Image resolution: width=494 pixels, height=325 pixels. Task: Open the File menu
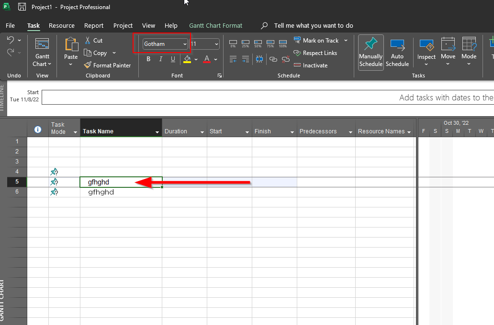(10, 25)
